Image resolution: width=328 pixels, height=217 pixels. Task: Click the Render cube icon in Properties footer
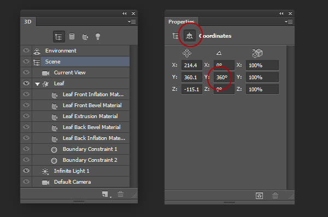[259, 196]
